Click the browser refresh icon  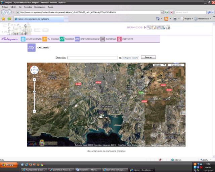pos(166,12)
